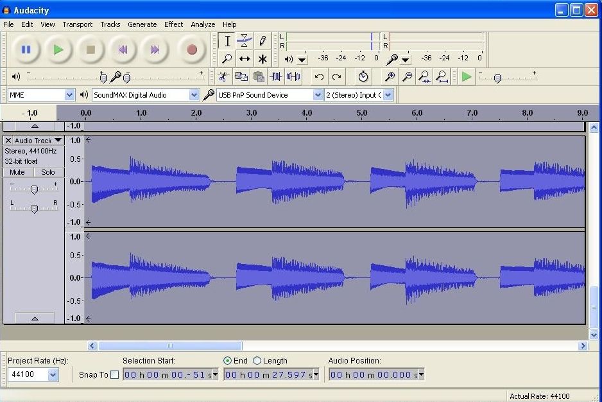
Task: Select the Selection (I-beam) tool
Action: point(227,40)
